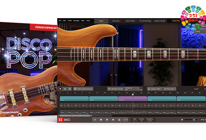206x140 pixels.
Task: Switch to the Grooves tab
Action: 116,21
